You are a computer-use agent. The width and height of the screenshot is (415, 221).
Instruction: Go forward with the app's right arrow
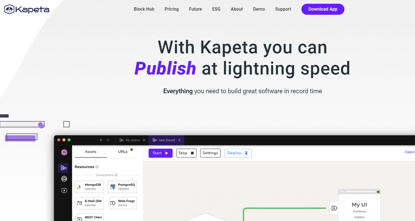click(x=108, y=140)
